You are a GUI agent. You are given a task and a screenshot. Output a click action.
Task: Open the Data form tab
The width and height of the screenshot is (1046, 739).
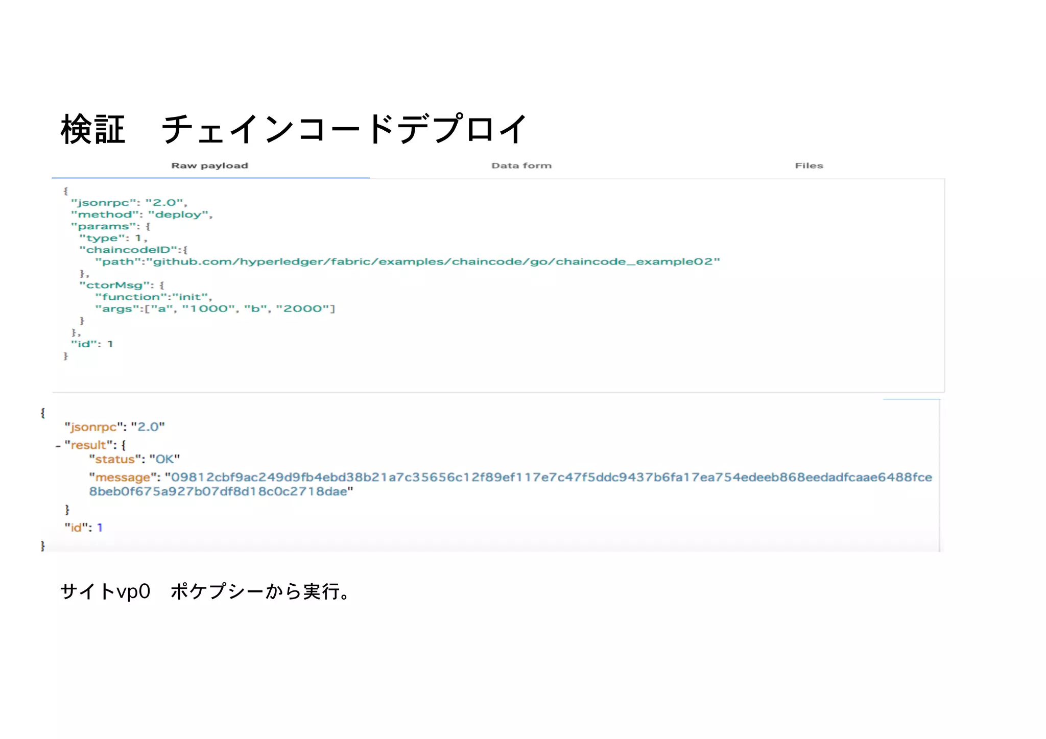coord(521,166)
